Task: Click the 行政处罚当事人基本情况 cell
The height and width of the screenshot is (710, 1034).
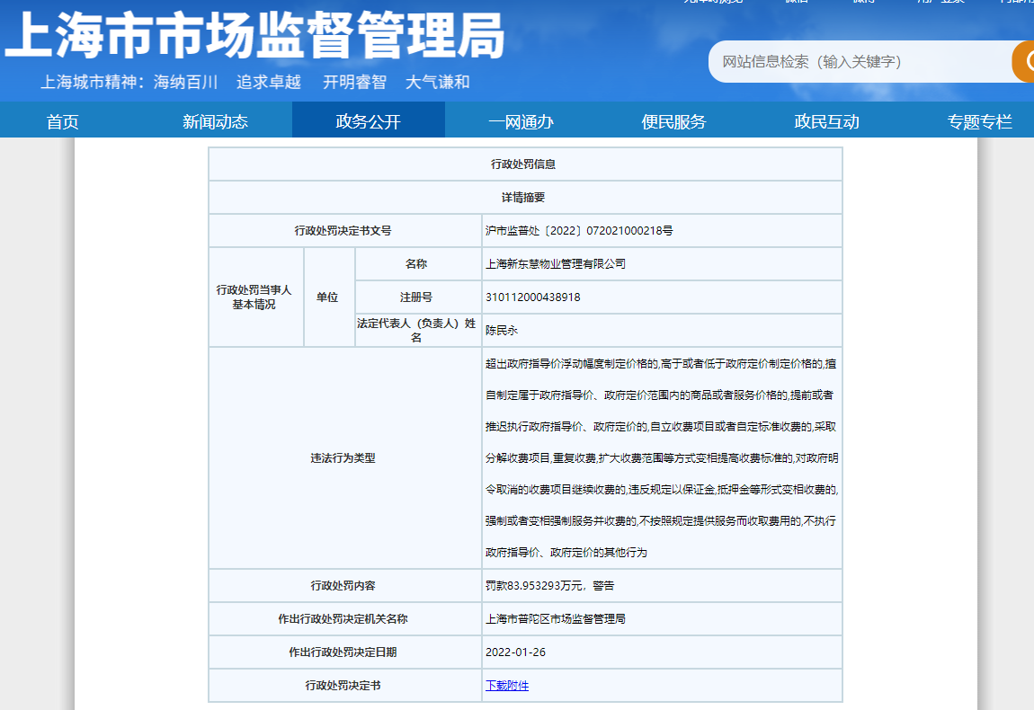Action: click(256, 297)
